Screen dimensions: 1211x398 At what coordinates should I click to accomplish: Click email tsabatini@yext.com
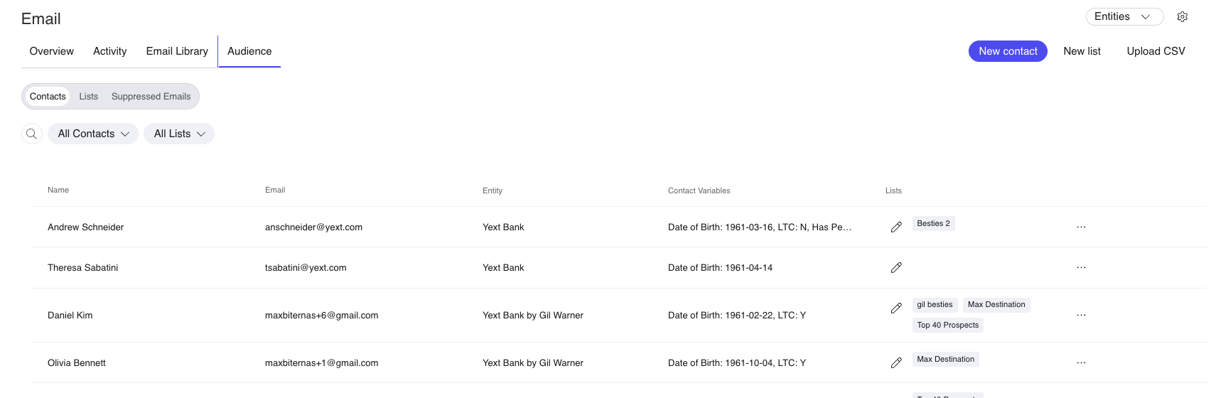[306, 268]
